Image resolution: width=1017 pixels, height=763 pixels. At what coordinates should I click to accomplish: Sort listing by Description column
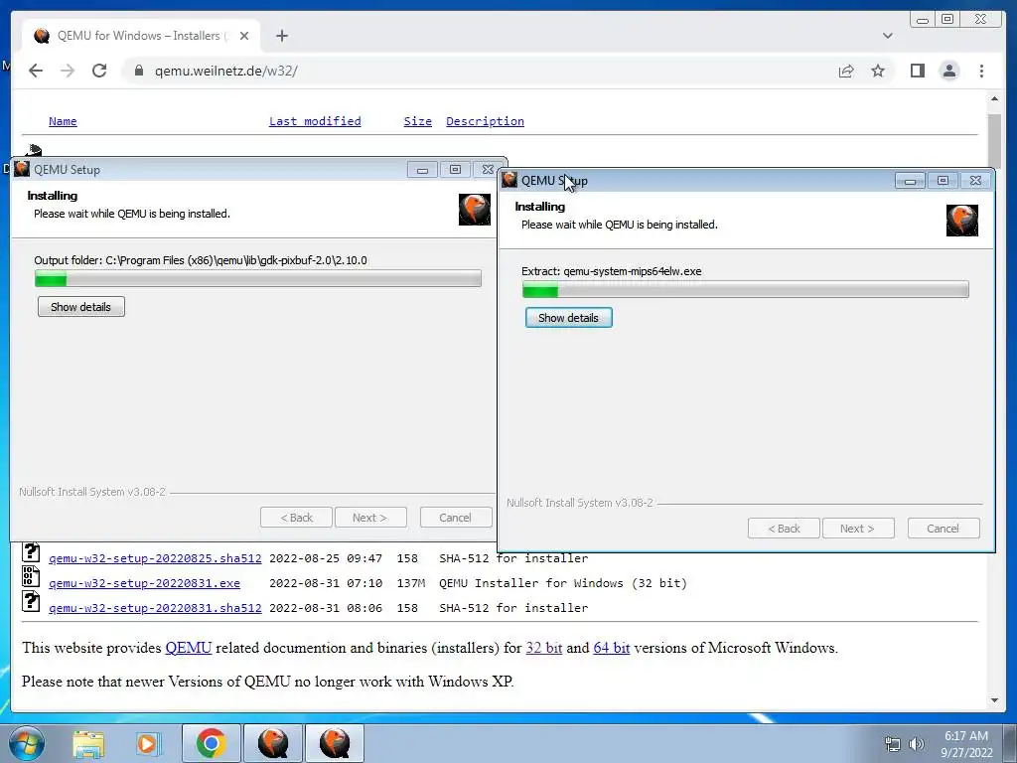tap(485, 121)
